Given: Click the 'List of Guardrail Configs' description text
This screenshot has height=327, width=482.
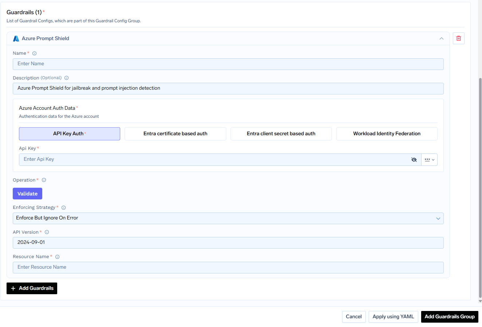Looking at the screenshot, I should click(74, 21).
